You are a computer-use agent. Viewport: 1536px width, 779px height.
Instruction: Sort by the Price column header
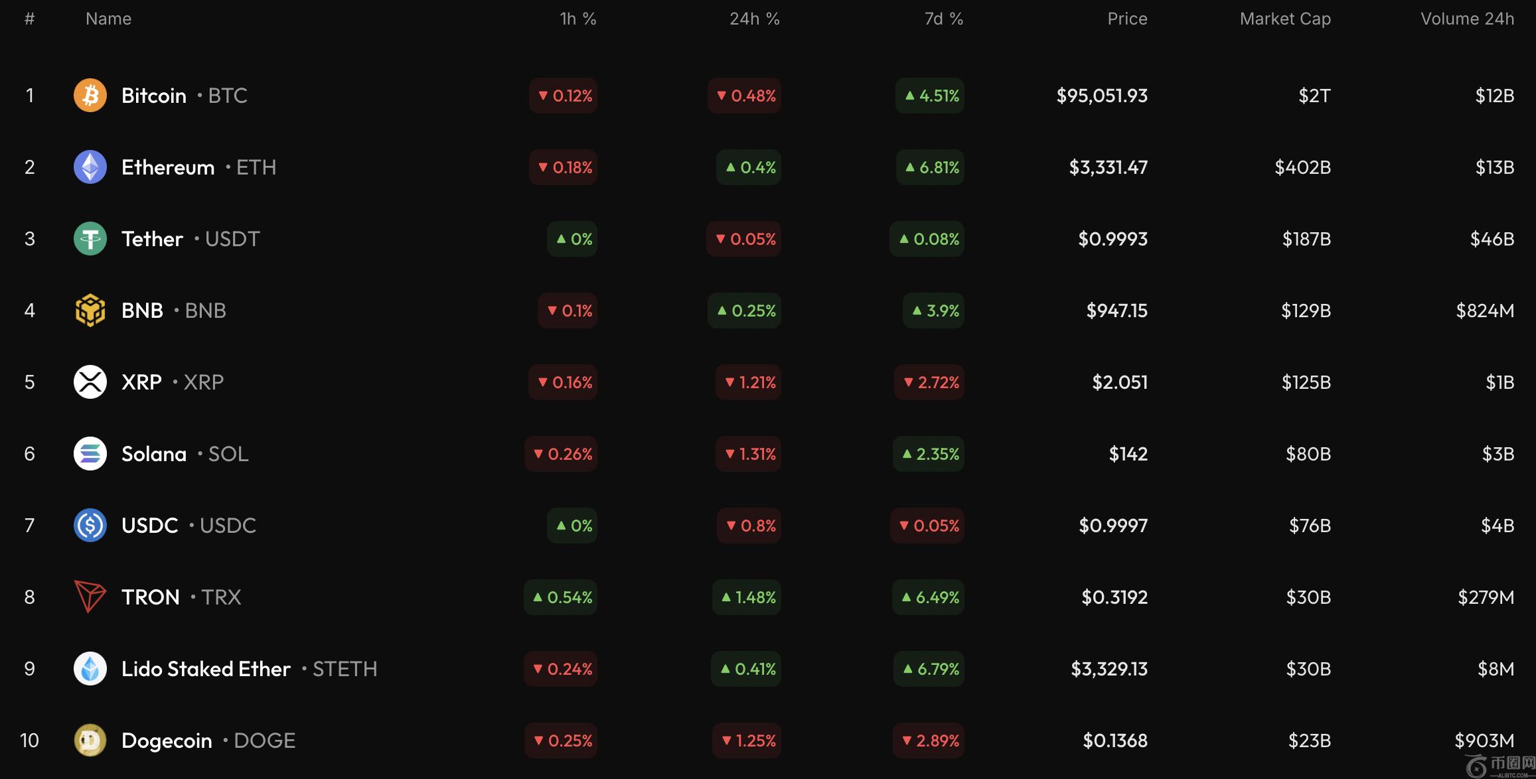[1127, 19]
